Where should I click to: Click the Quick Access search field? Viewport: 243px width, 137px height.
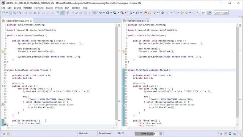tap(221, 13)
